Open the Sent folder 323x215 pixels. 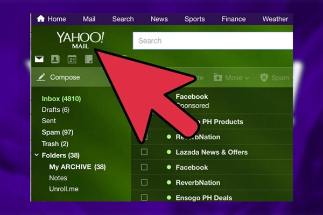pyautogui.click(x=48, y=121)
